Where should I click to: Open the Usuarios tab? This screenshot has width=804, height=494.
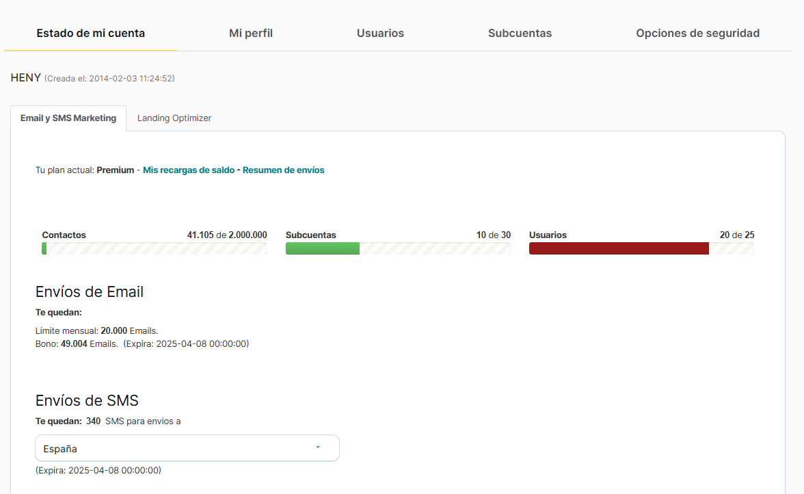380,33
